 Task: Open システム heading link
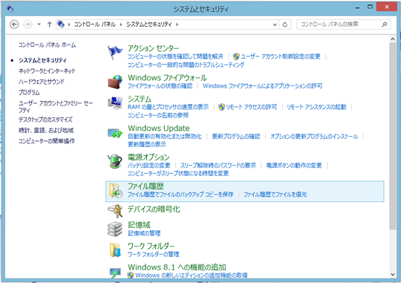(x=140, y=99)
